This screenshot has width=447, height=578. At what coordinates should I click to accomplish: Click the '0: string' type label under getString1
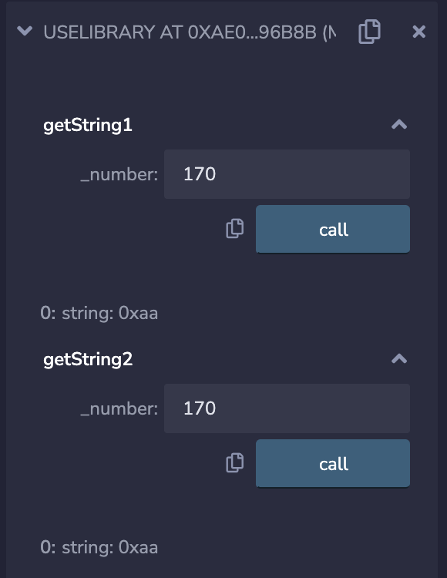[x=76, y=314]
